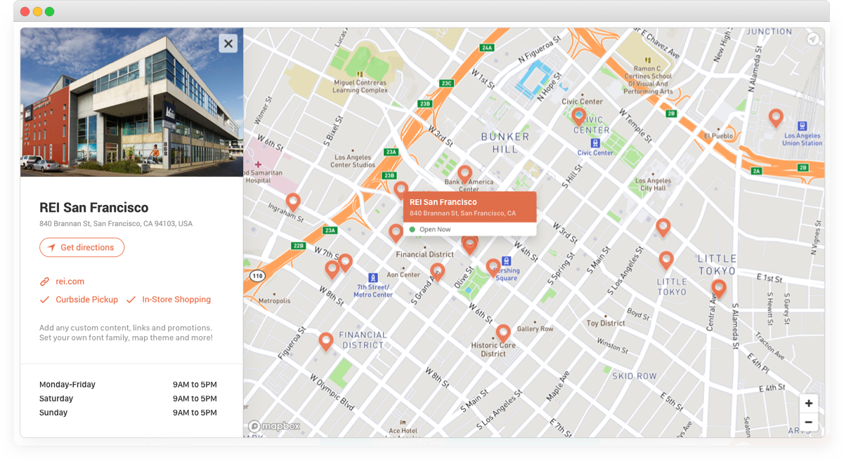Click the geolocate arrow icon on map
This screenshot has height=461, width=844.
813,39
